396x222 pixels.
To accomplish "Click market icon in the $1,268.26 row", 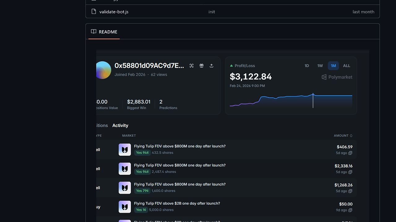I will click(125, 188).
